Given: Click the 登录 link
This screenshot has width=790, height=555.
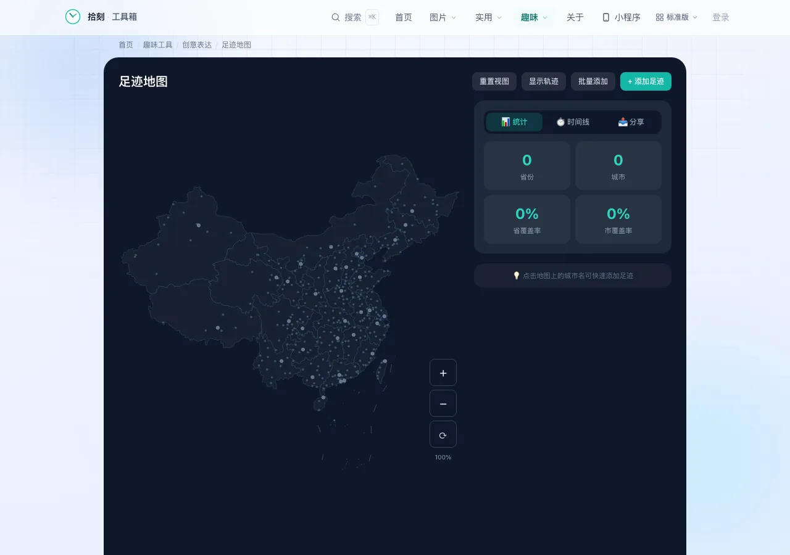Looking at the screenshot, I should tap(721, 17).
